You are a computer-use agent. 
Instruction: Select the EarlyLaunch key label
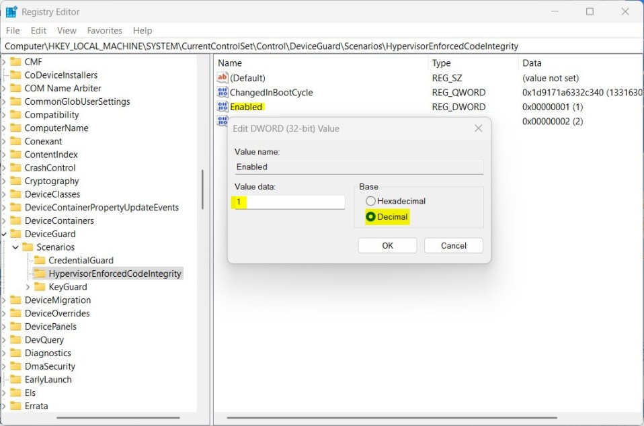click(x=48, y=379)
